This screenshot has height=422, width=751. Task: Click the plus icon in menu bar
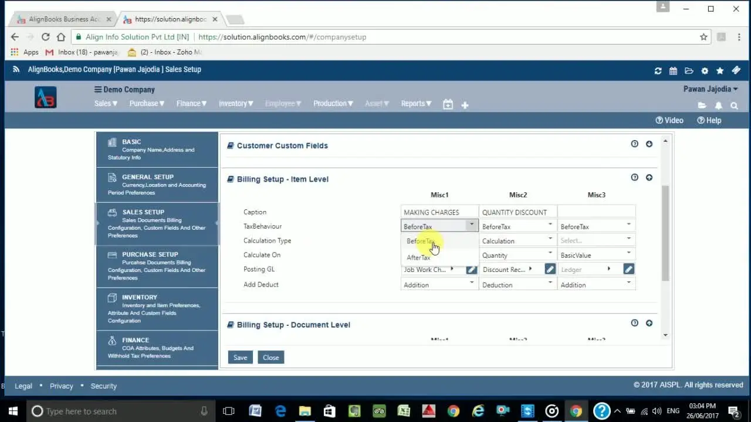click(x=465, y=105)
